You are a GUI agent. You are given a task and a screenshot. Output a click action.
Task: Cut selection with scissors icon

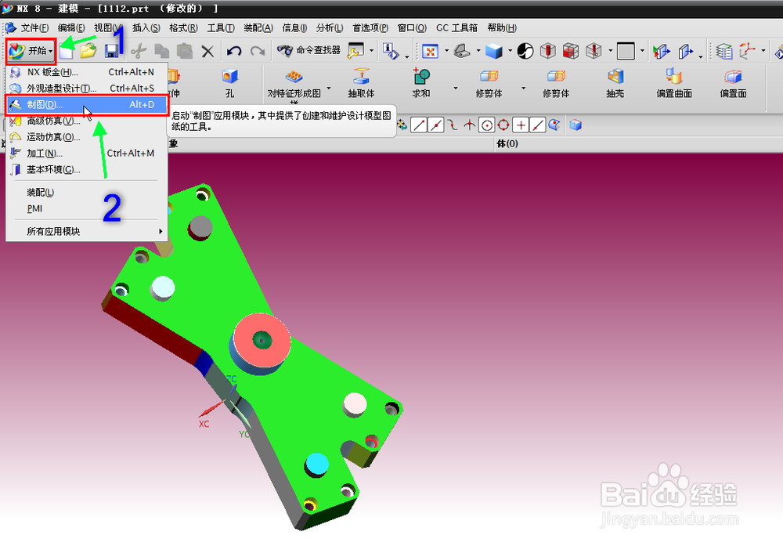[139, 51]
